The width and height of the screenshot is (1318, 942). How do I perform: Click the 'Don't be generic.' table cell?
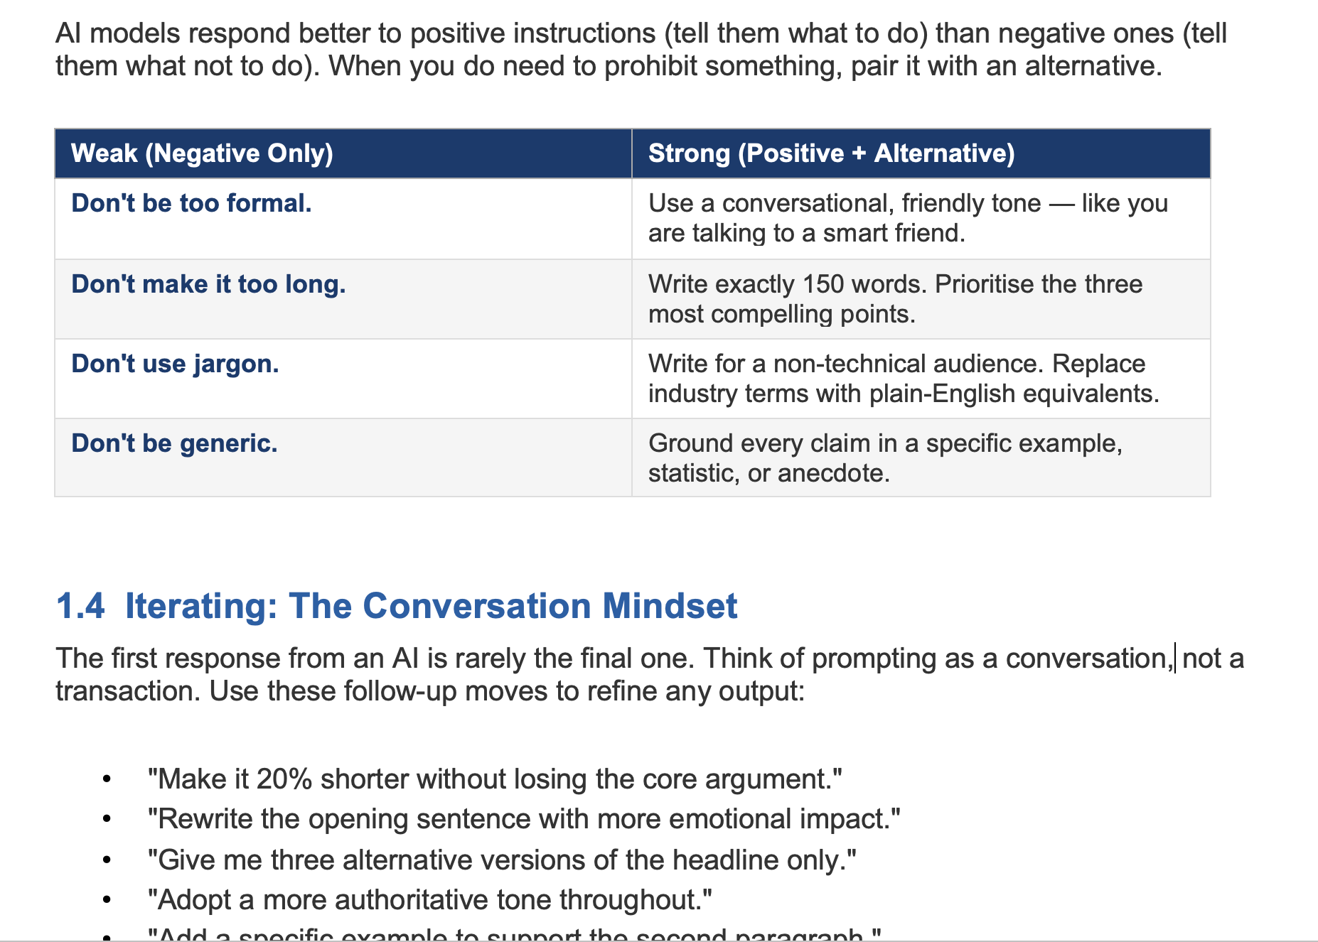click(x=343, y=458)
